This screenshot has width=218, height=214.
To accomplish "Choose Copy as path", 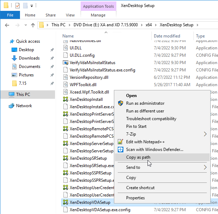I will pyautogui.click(x=162, y=157).
